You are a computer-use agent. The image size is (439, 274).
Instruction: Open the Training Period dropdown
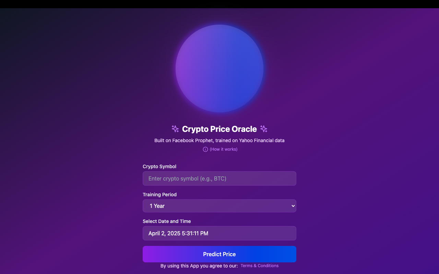pos(219,206)
